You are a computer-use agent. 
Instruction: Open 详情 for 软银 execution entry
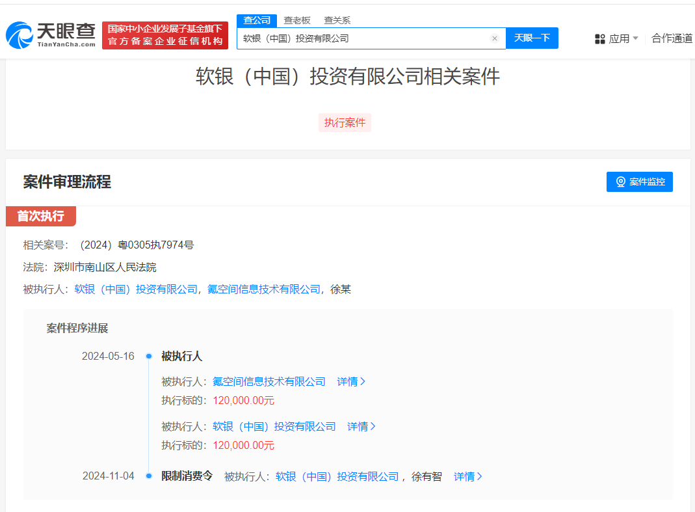[x=361, y=427]
